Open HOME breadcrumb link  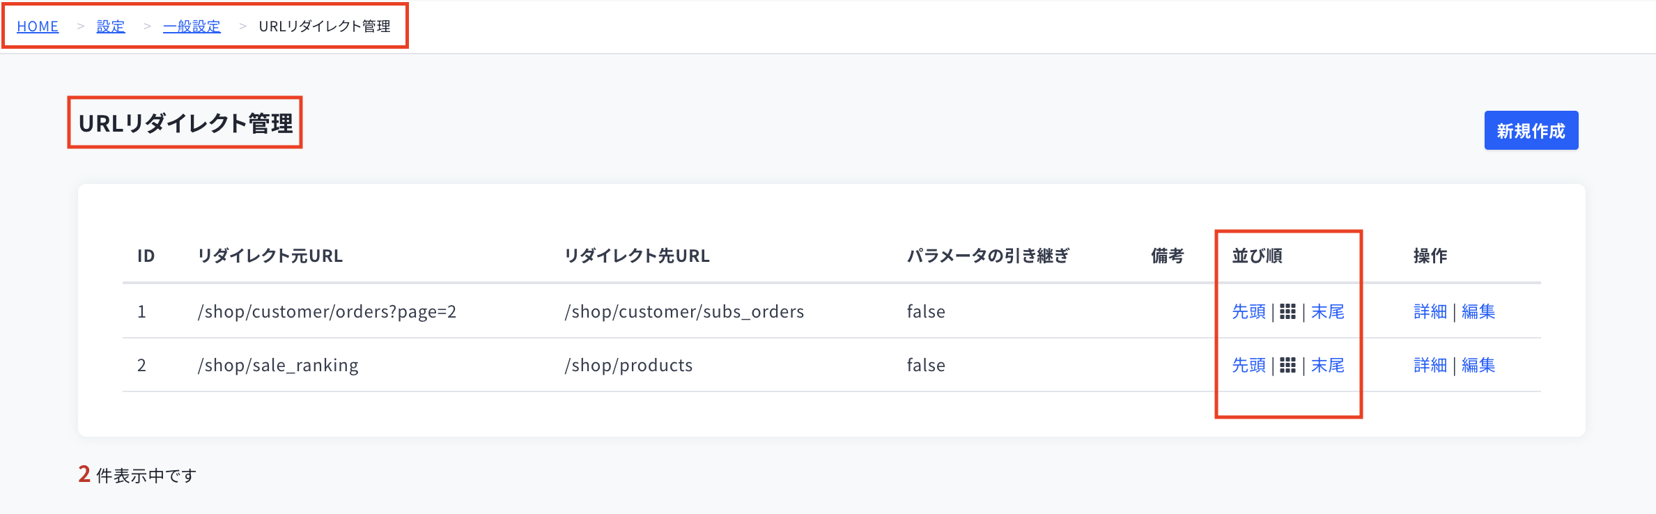click(38, 26)
